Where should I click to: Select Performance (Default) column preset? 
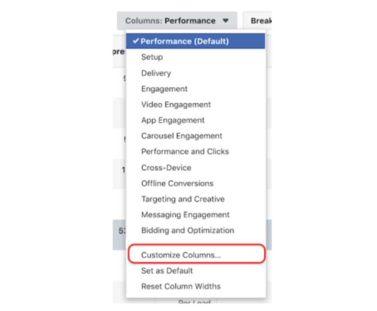click(185, 42)
